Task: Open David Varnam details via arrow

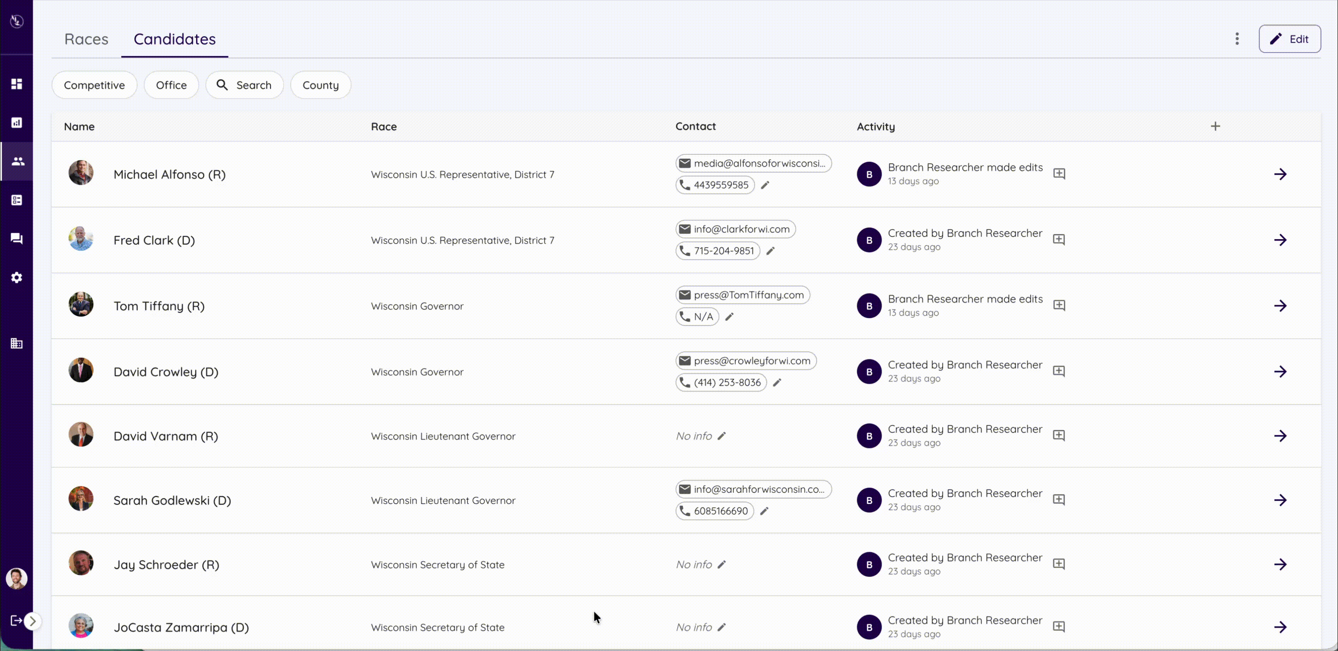Action: [1280, 436]
